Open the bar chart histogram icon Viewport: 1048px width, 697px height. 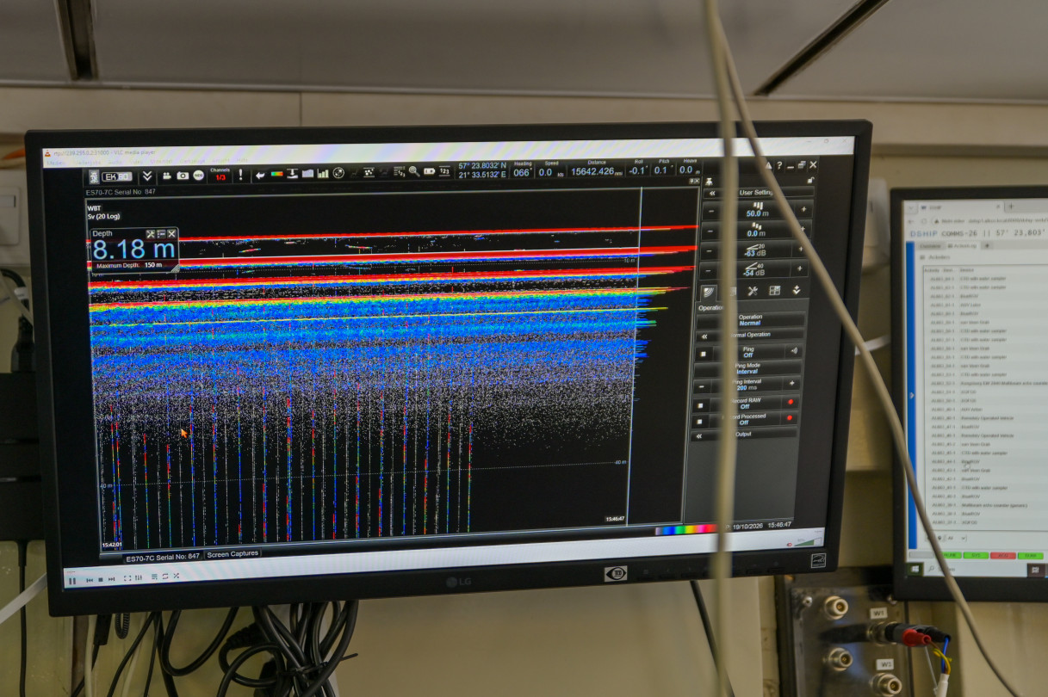323,173
